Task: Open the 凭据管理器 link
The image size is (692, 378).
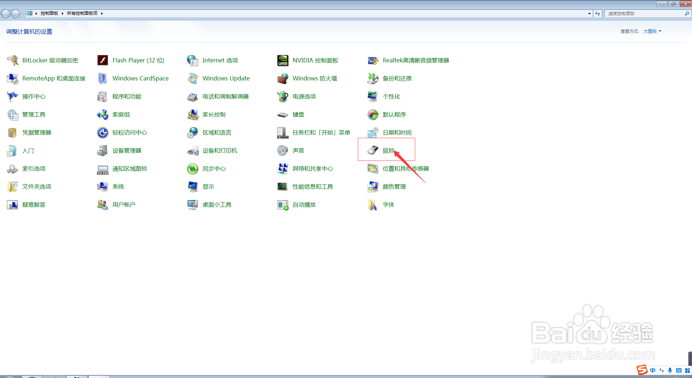Action: [x=37, y=132]
